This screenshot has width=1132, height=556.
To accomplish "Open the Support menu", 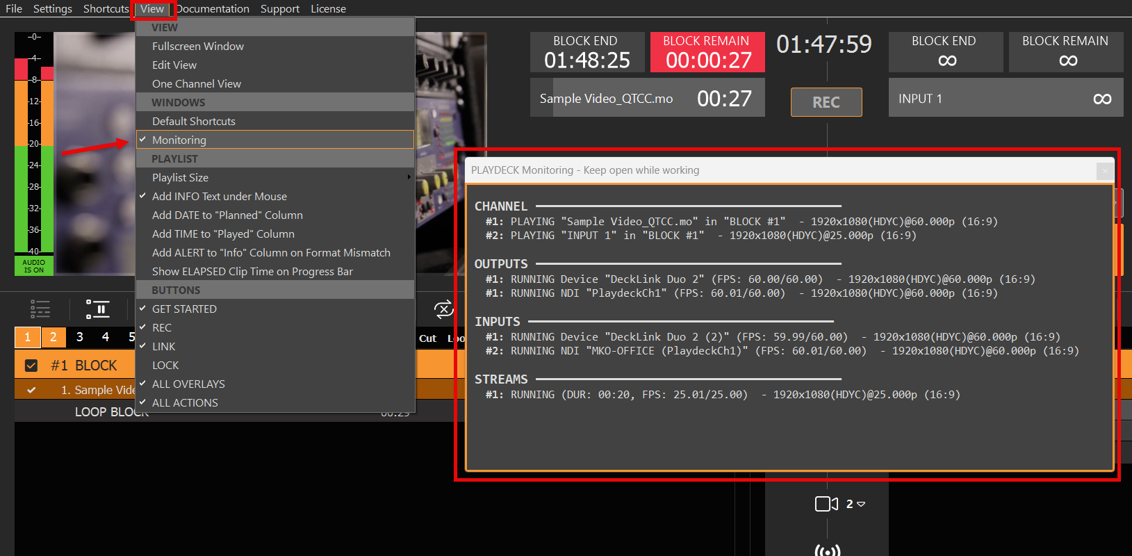I will (x=280, y=8).
